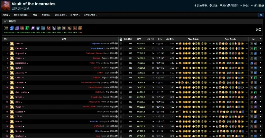Click the flag icon in the table header
The image size is (265, 138).
coord(261,39)
